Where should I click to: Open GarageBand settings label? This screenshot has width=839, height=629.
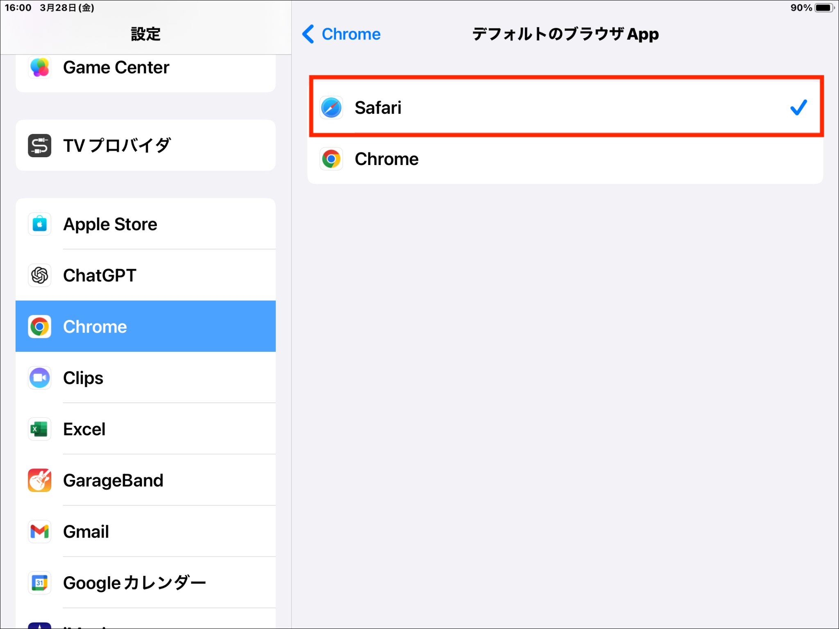(x=113, y=481)
